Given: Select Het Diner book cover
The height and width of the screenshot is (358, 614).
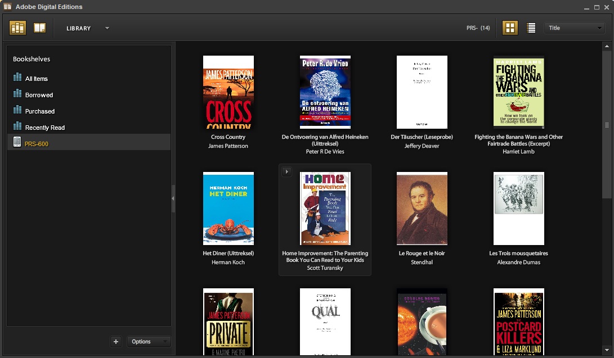Looking at the screenshot, I should [x=228, y=209].
